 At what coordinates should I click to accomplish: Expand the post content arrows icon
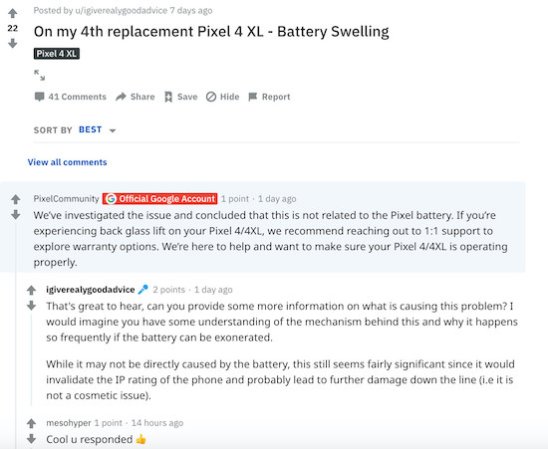pyautogui.click(x=40, y=75)
